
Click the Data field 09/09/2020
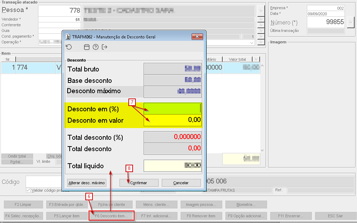[x=326, y=14]
